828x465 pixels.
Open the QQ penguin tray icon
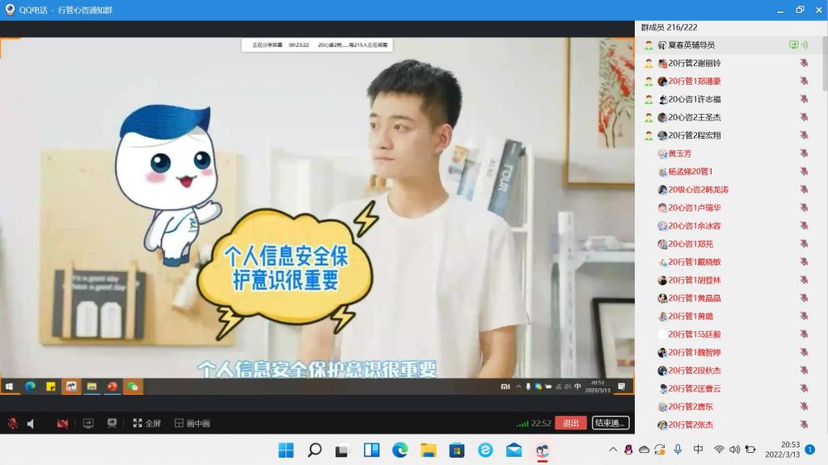tap(628, 450)
